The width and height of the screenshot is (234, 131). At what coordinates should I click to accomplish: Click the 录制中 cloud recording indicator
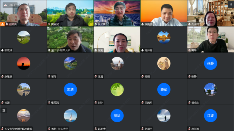coord(10,5)
